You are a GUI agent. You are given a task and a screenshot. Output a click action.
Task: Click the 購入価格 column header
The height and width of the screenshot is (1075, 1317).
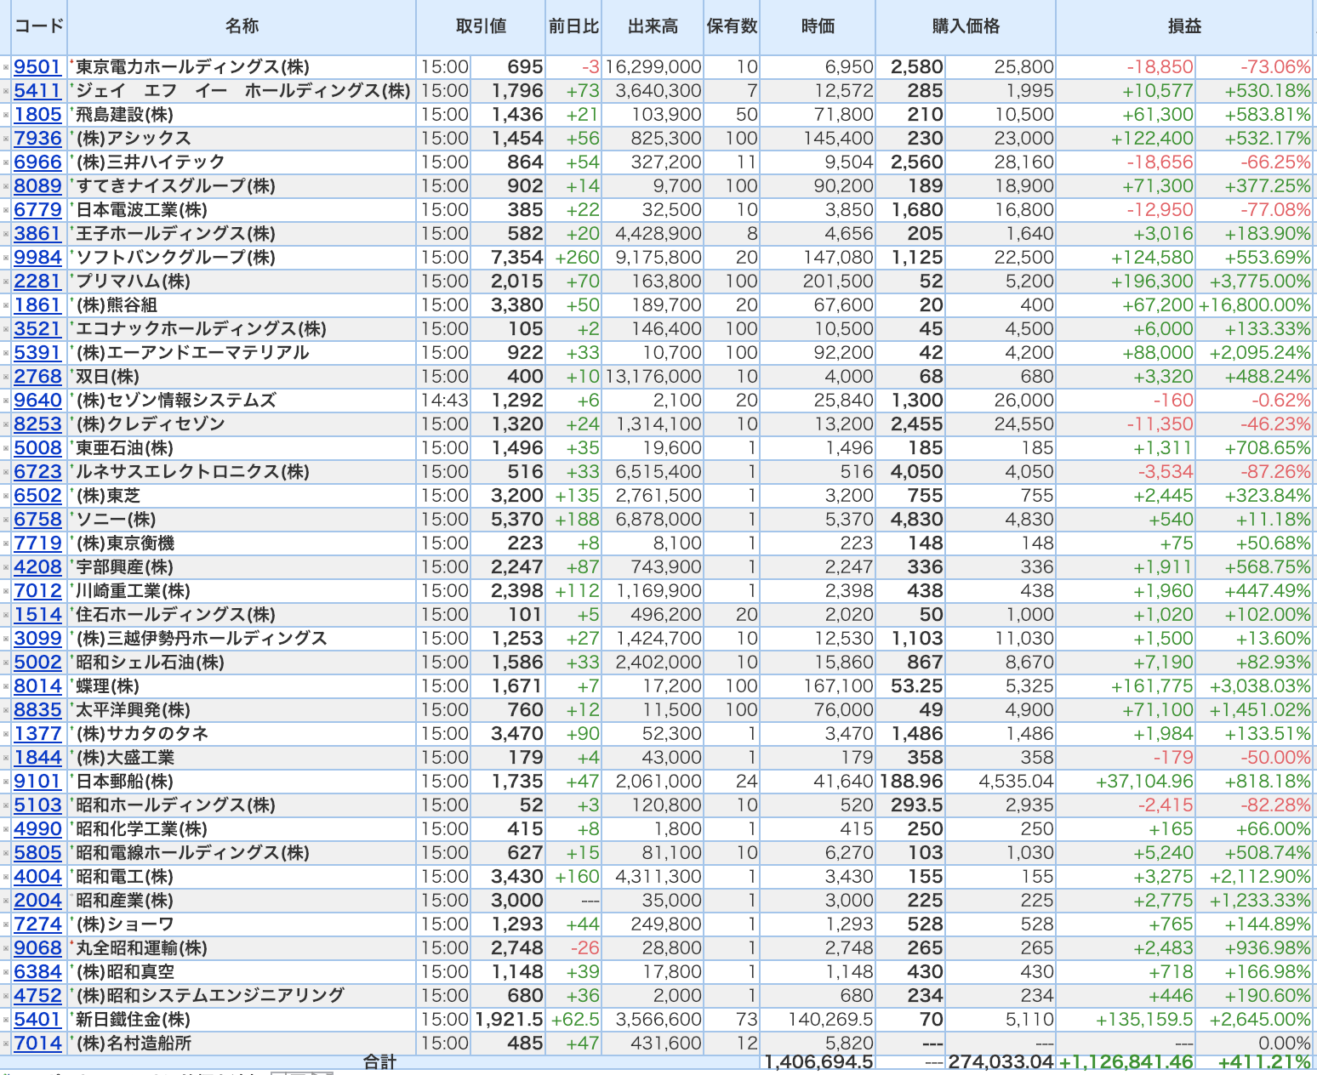coord(966,26)
